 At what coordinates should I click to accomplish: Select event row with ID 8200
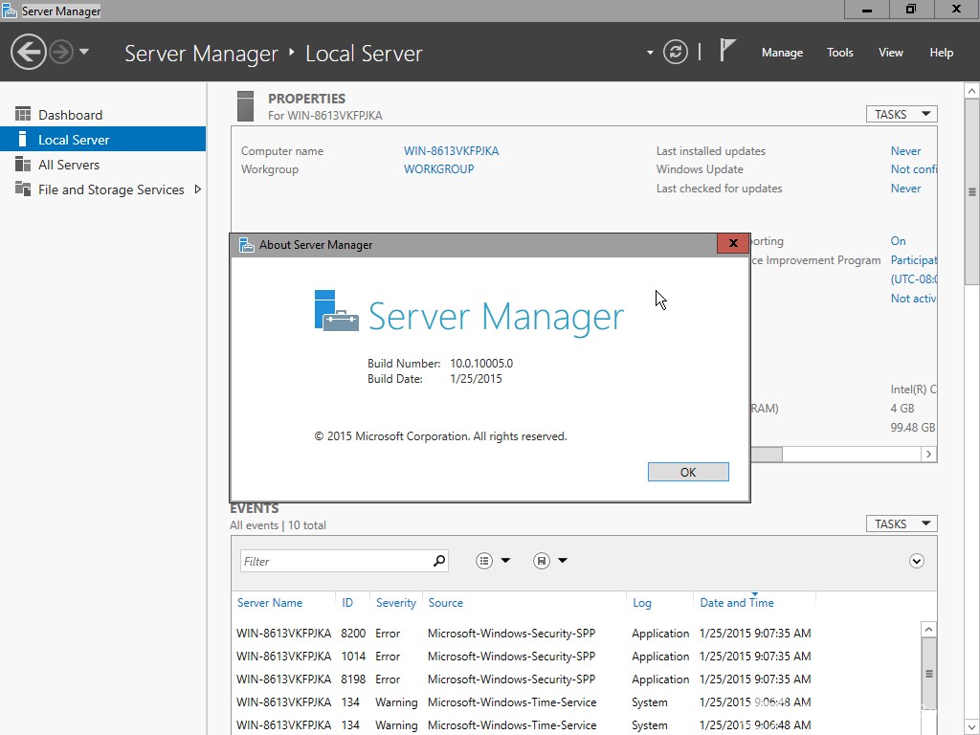(575, 634)
